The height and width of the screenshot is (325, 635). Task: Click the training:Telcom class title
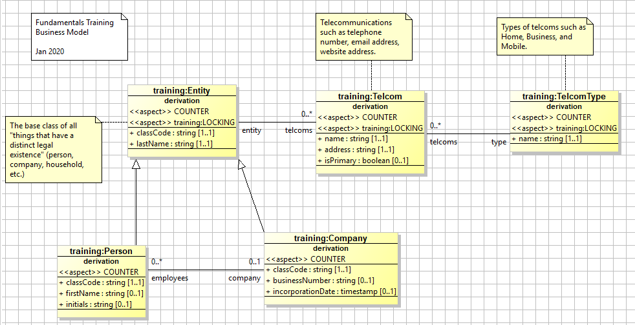[x=370, y=97]
